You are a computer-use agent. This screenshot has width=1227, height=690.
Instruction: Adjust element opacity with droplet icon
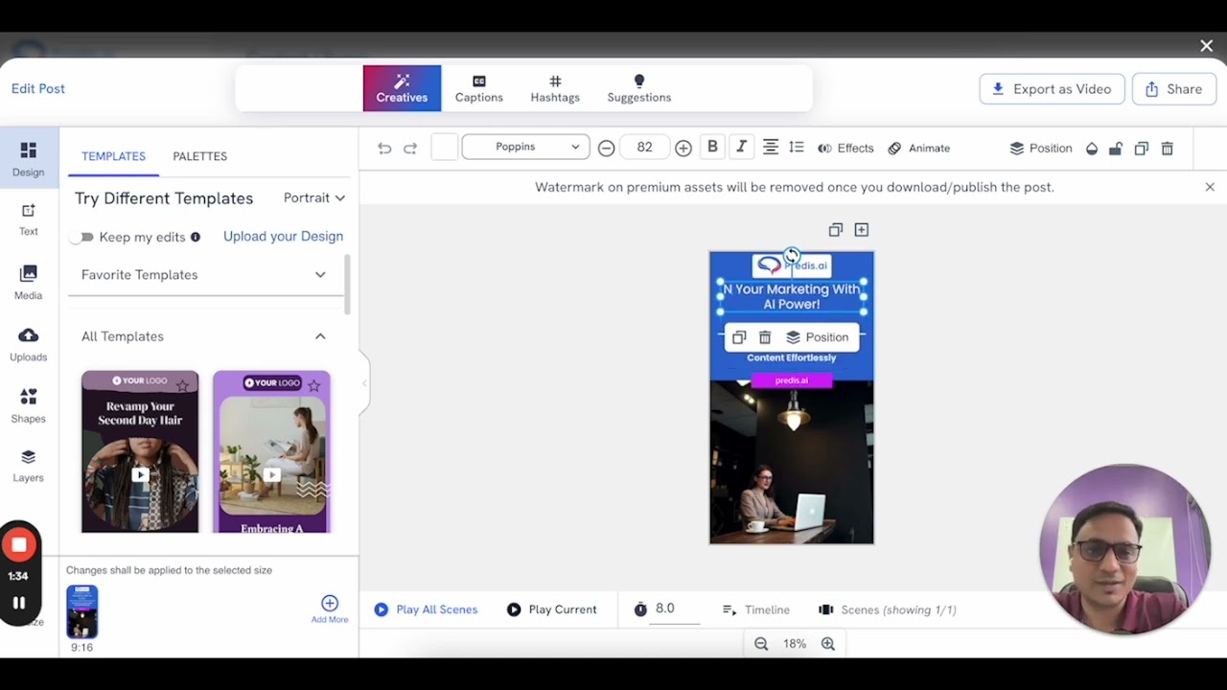click(1091, 149)
